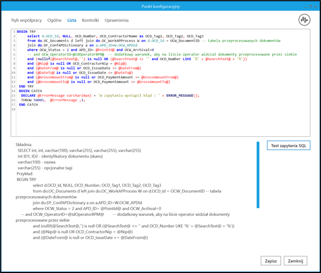Image resolution: width=321 pixels, height=273 pixels.
Task: Click the Punkt konfiguracyjny title bar
Action: pyautogui.click(x=160, y=5)
